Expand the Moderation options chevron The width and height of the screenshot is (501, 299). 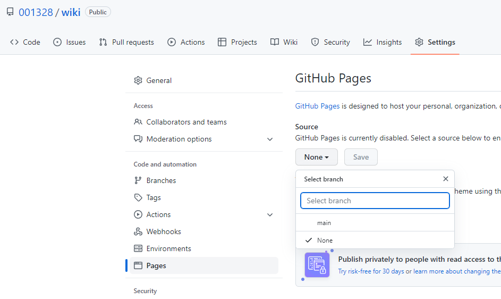[x=270, y=139]
